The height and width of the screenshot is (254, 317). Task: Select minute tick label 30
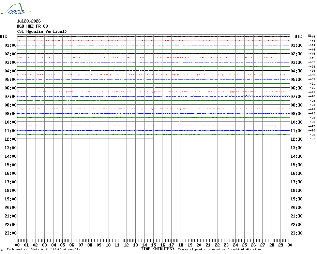point(290,245)
